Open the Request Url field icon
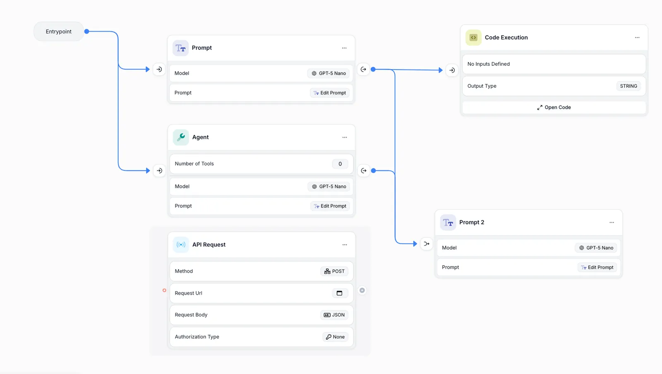The height and width of the screenshot is (374, 662). pos(340,293)
